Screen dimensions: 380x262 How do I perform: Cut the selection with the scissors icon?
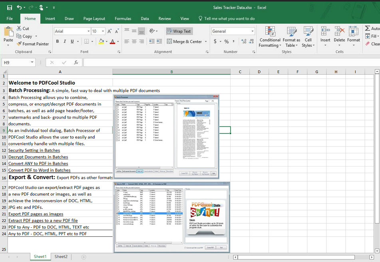(22, 29)
